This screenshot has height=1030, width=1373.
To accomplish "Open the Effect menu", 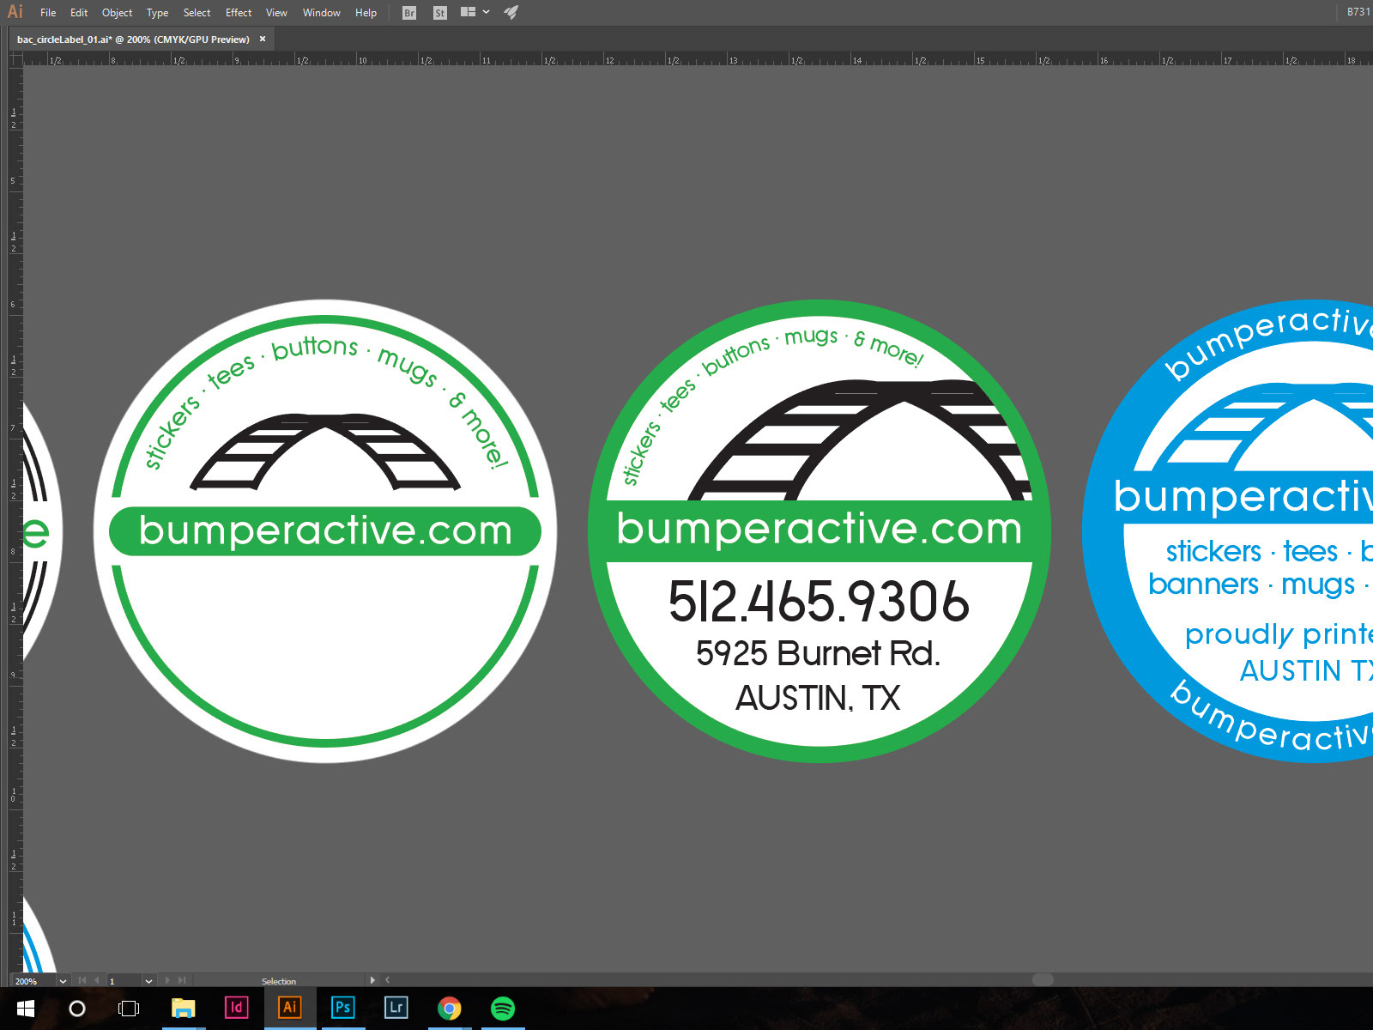I will pyautogui.click(x=239, y=13).
